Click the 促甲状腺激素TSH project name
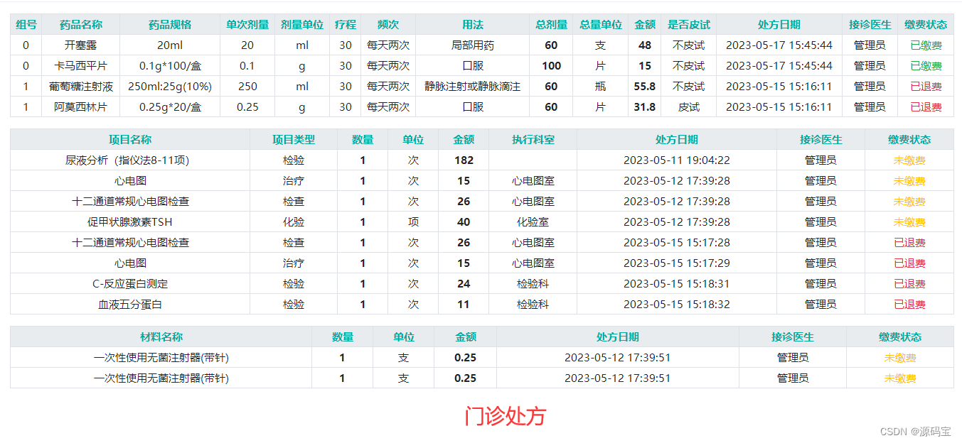 [x=129, y=221]
